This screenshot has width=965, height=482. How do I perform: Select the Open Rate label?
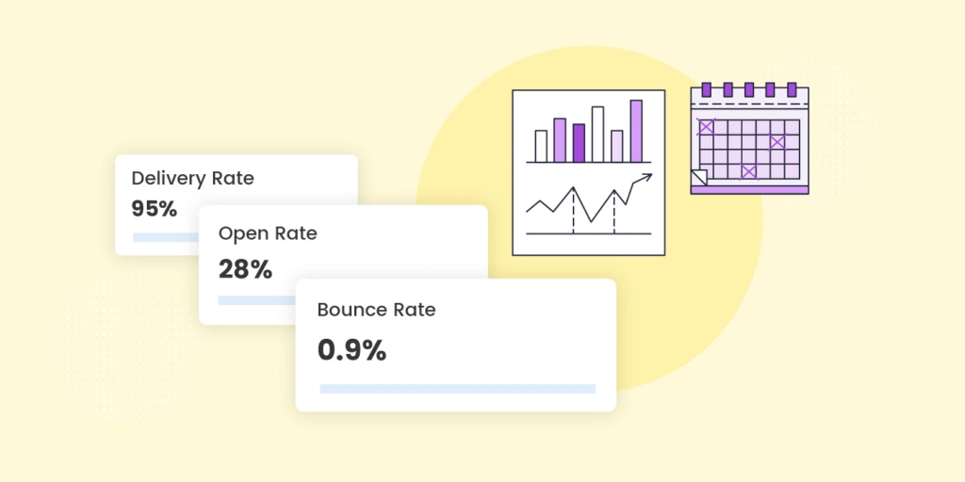(x=268, y=233)
